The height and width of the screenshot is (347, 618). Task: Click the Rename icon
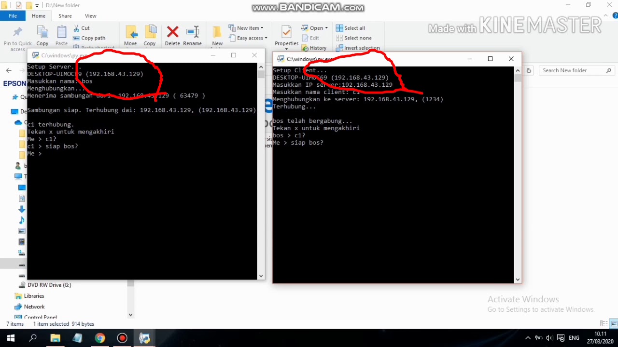(x=192, y=32)
